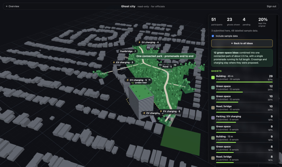Click the Parking / EV charging purple swatch
282x167 pixels.
213,118
